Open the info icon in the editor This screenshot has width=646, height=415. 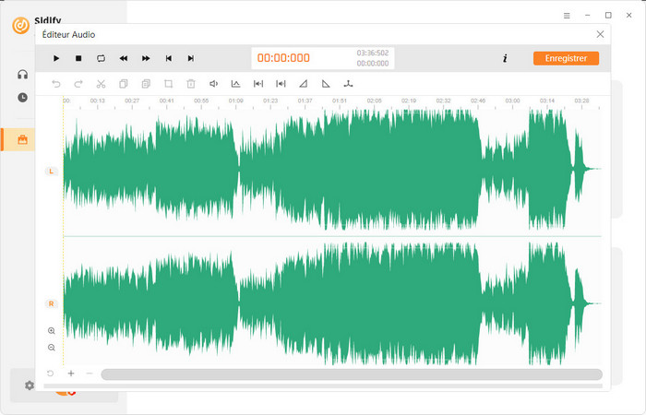pos(505,58)
